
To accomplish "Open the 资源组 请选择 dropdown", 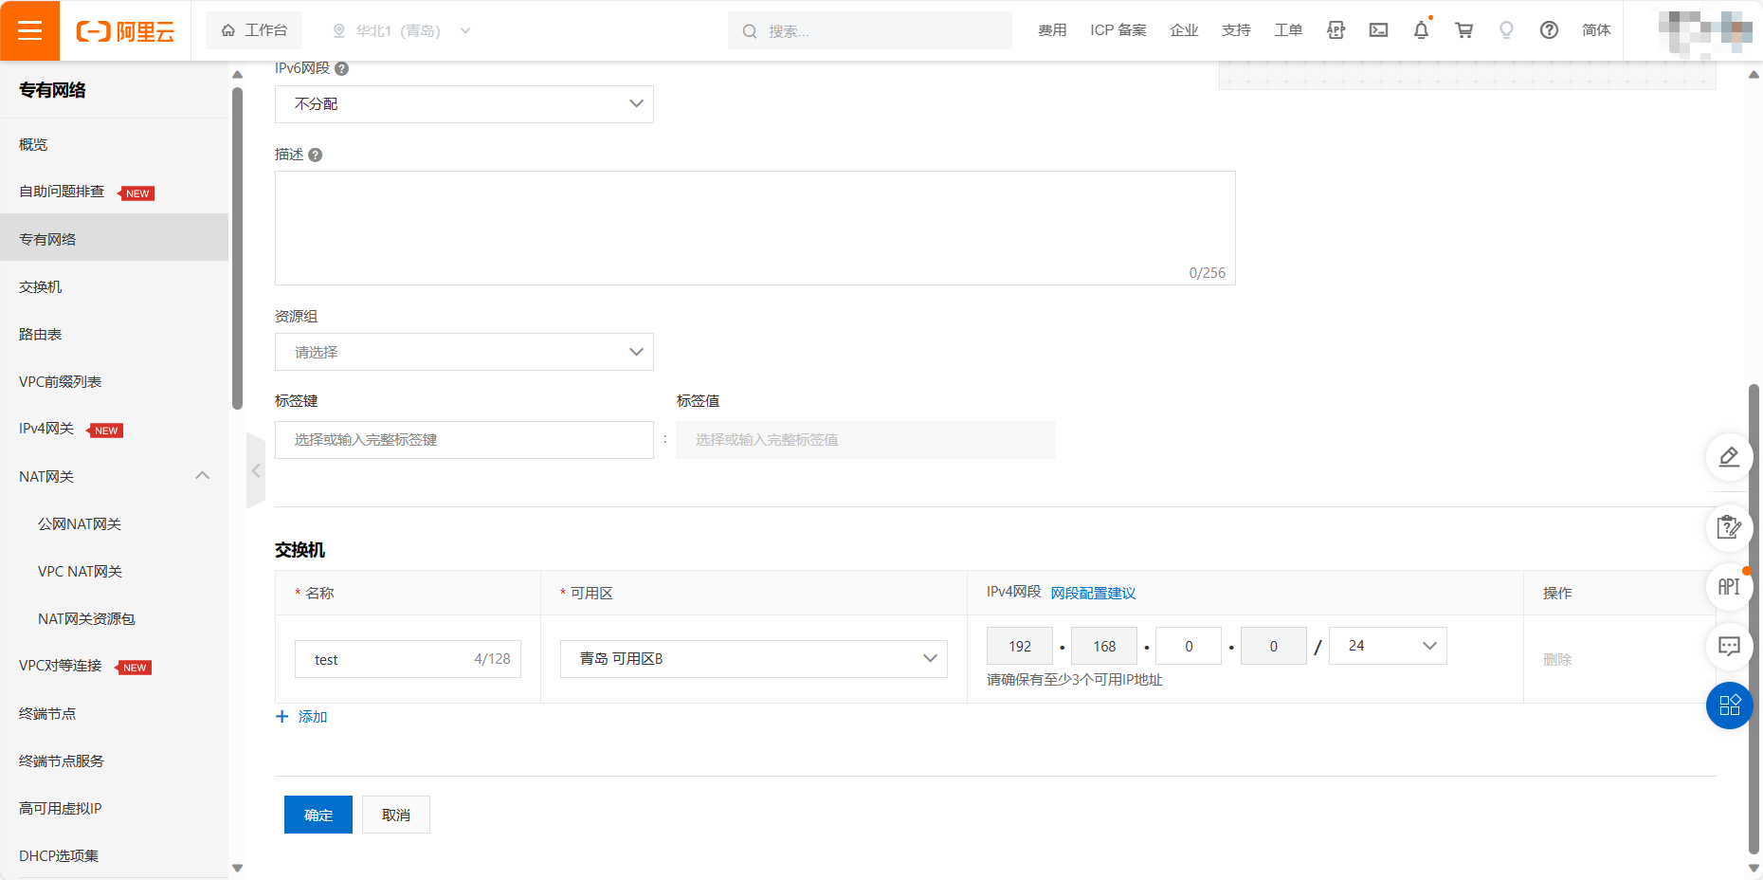I will 464,352.
